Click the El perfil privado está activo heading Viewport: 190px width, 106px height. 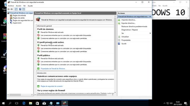pyautogui.click(x=51, y=42)
